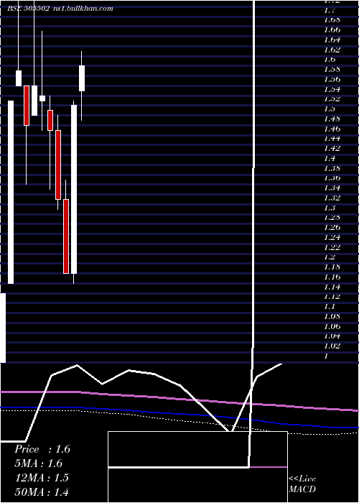Click the 1.38 price axis label

pos(332,168)
